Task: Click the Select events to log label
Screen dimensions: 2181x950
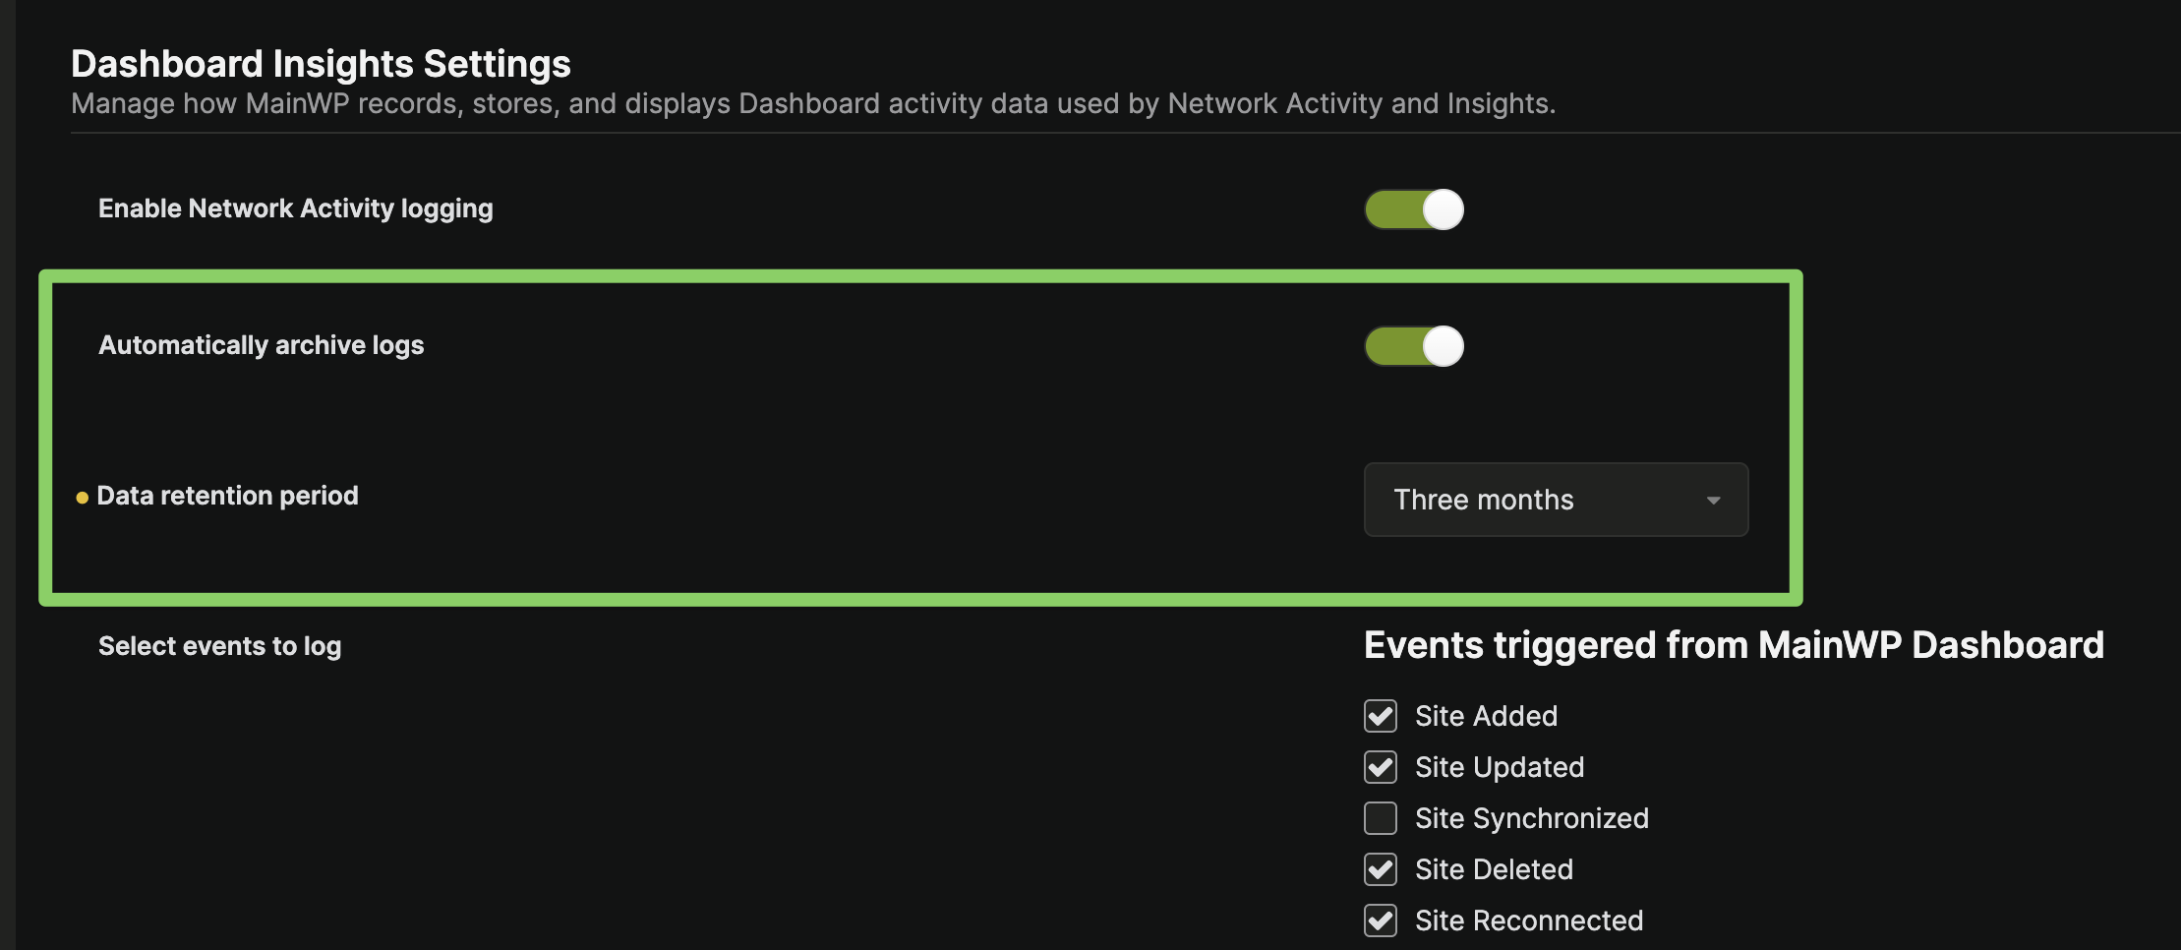Action: 219,646
